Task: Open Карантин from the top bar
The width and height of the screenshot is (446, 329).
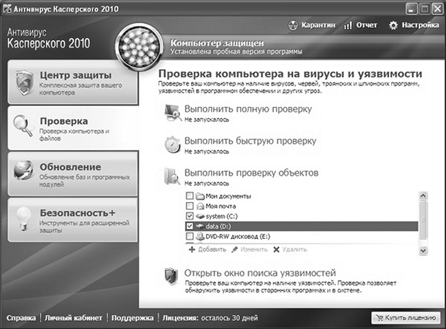Action: [312, 25]
